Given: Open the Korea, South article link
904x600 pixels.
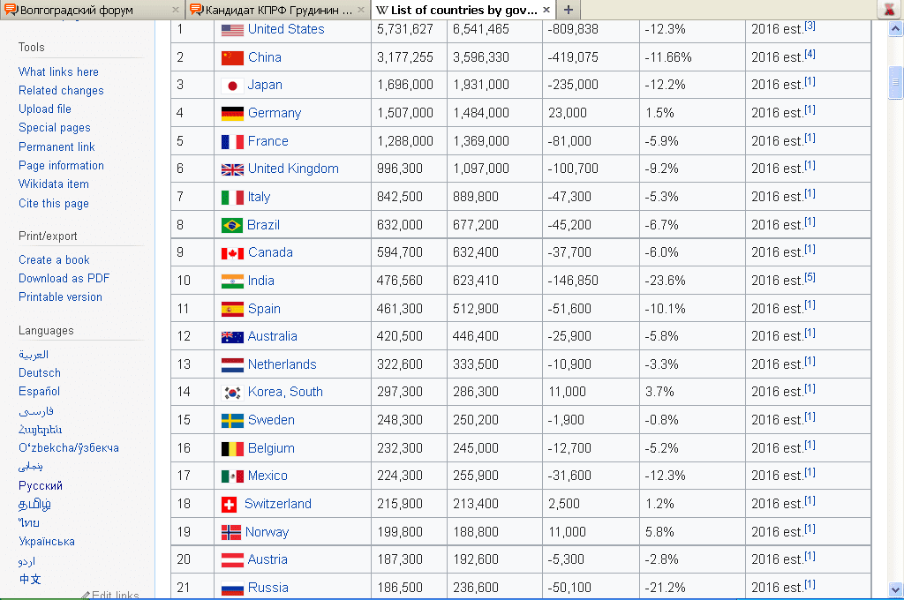Looking at the screenshot, I should click(285, 392).
